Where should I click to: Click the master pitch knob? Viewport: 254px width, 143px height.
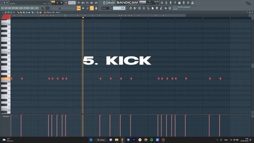[x=48, y=8]
